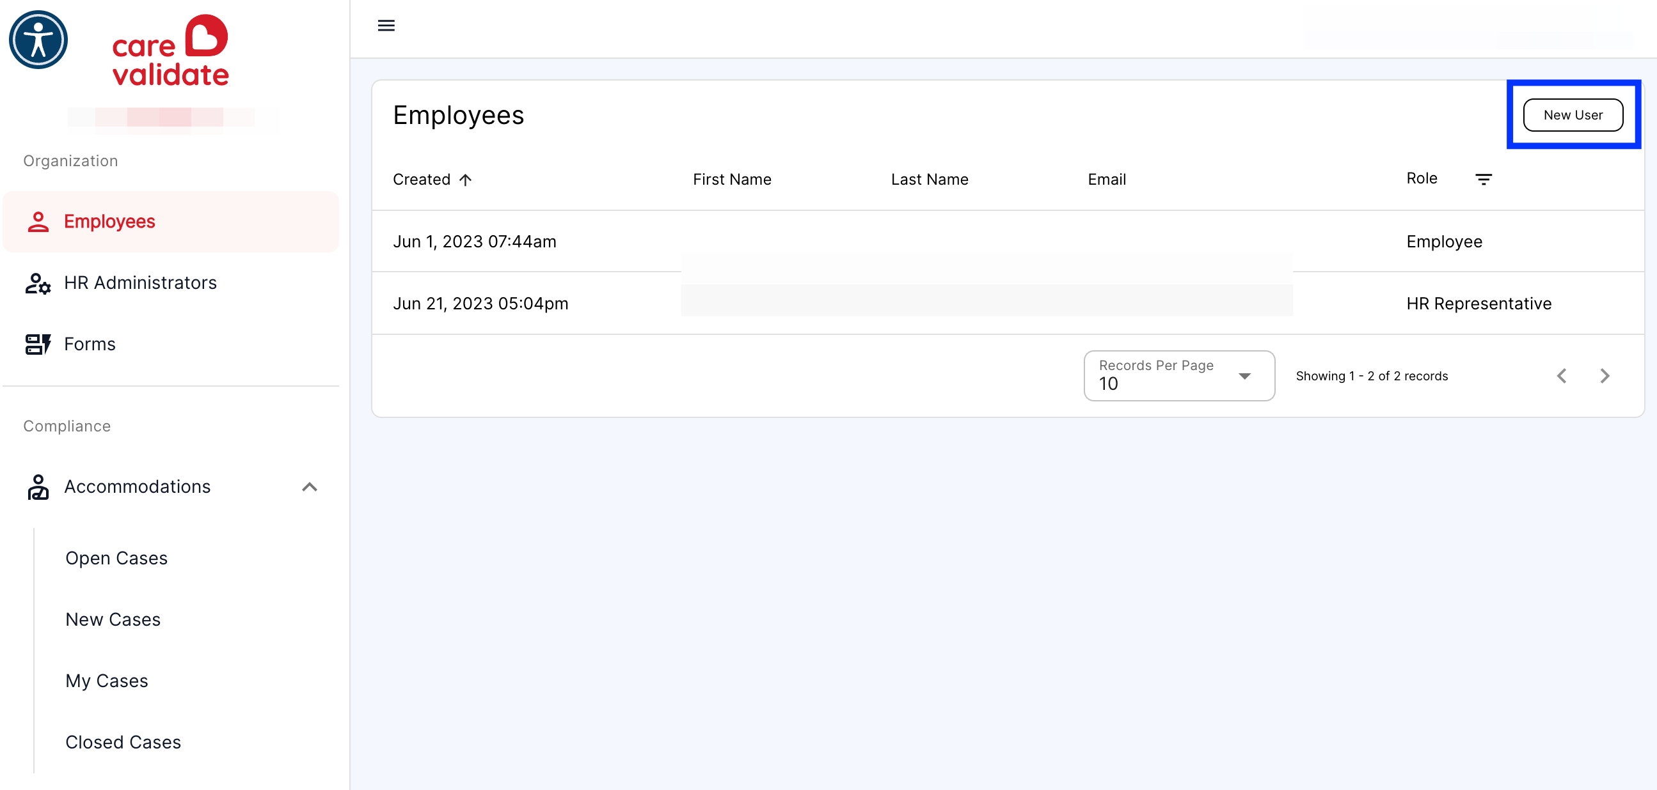Click the Role column header
The height and width of the screenshot is (790, 1657).
click(x=1422, y=179)
